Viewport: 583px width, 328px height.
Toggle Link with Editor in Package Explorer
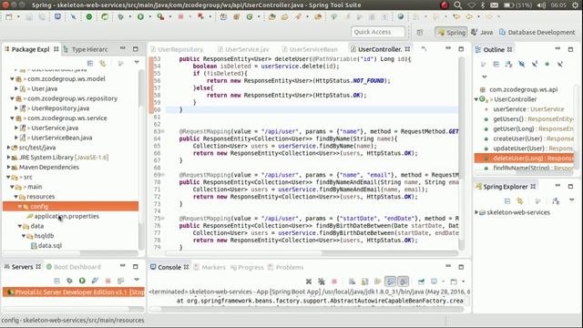click(x=103, y=63)
